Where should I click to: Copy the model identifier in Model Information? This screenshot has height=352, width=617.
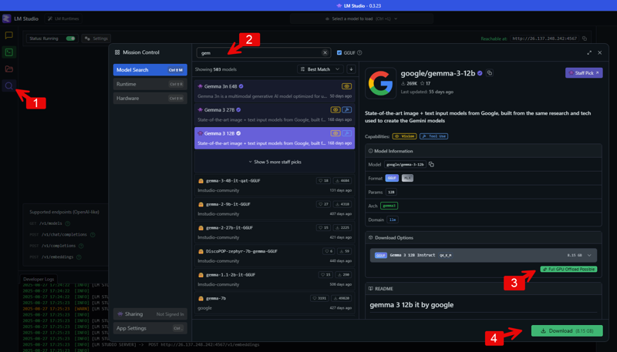click(431, 164)
